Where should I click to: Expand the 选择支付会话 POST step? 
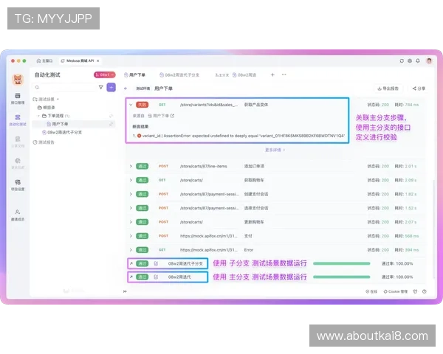click(x=131, y=208)
